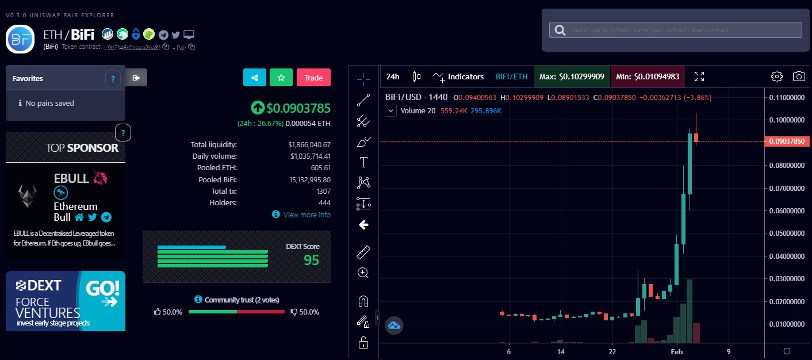This screenshot has width=812, height=360.
Task: Select the chart zoom-in tool
Action: (x=363, y=273)
